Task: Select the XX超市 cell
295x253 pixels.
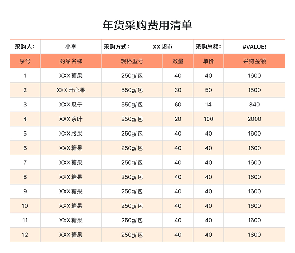Action: pos(163,46)
